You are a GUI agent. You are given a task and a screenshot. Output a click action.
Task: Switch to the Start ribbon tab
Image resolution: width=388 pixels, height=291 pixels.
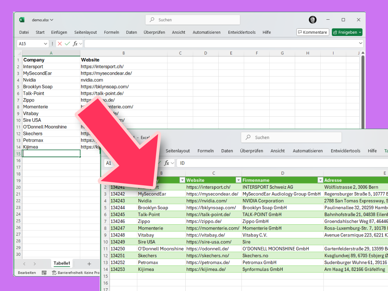[x=40, y=33]
